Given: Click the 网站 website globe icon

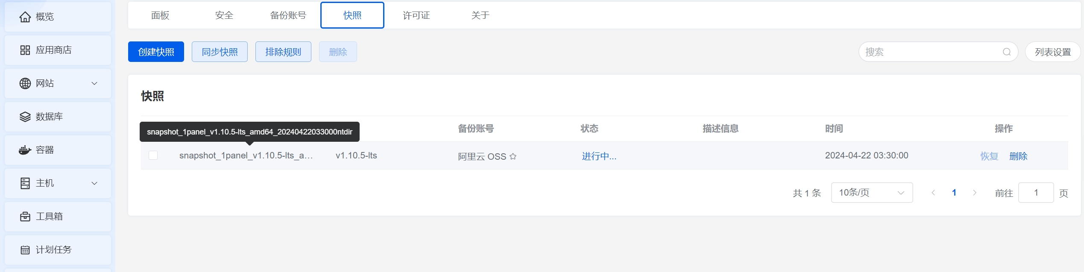Looking at the screenshot, I should pyautogui.click(x=25, y=83).
